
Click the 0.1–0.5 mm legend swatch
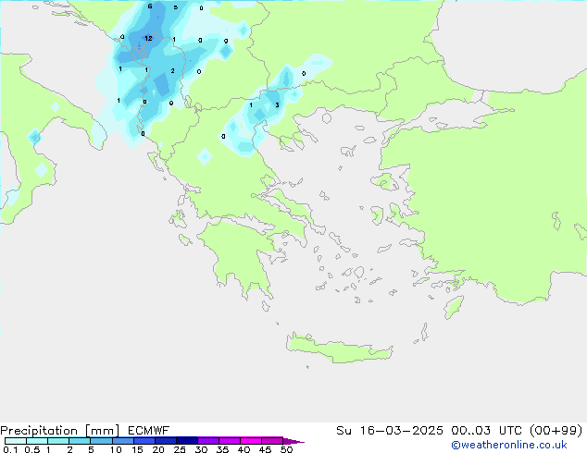pyautogui.click(x=16, y=441)
